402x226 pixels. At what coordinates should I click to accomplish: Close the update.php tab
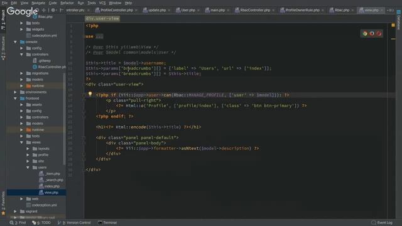click(169, 10)
